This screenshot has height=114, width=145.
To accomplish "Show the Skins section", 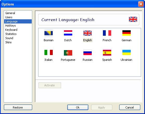I will click(x=8, y=42).
